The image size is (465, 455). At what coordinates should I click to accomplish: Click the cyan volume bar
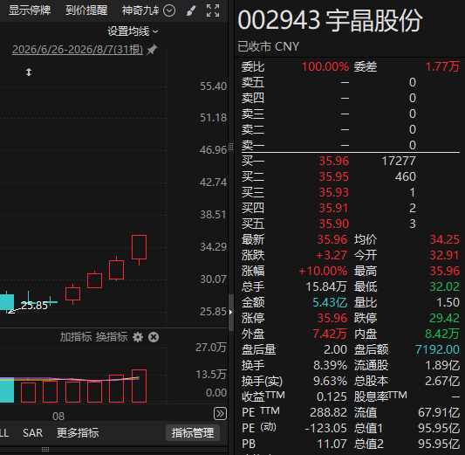point(7,390)
